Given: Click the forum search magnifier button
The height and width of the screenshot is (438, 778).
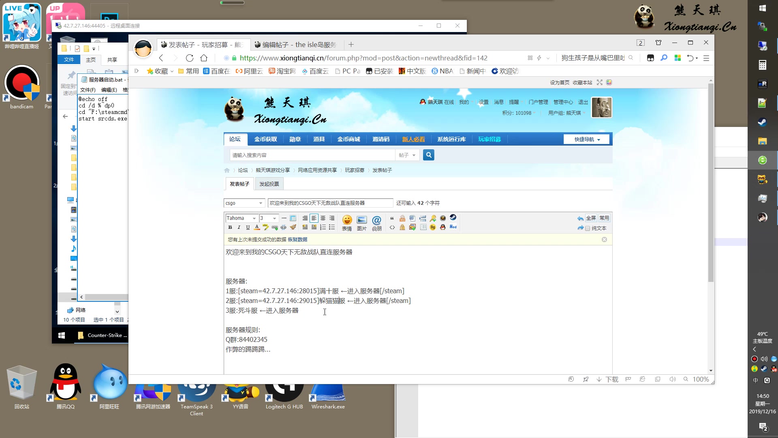Looking at the screenshot, I should [428, 155].
